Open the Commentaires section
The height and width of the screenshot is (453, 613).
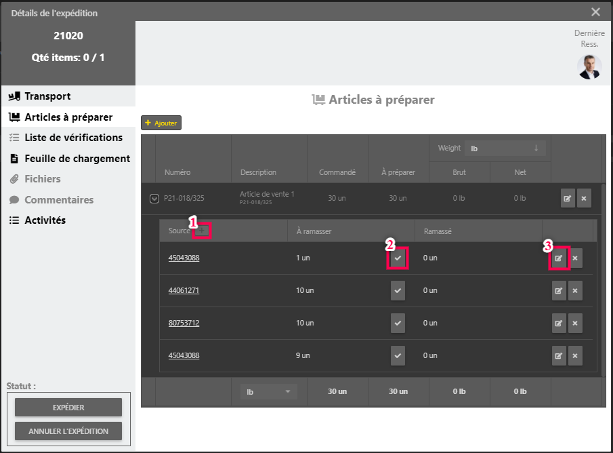(68, 199)
